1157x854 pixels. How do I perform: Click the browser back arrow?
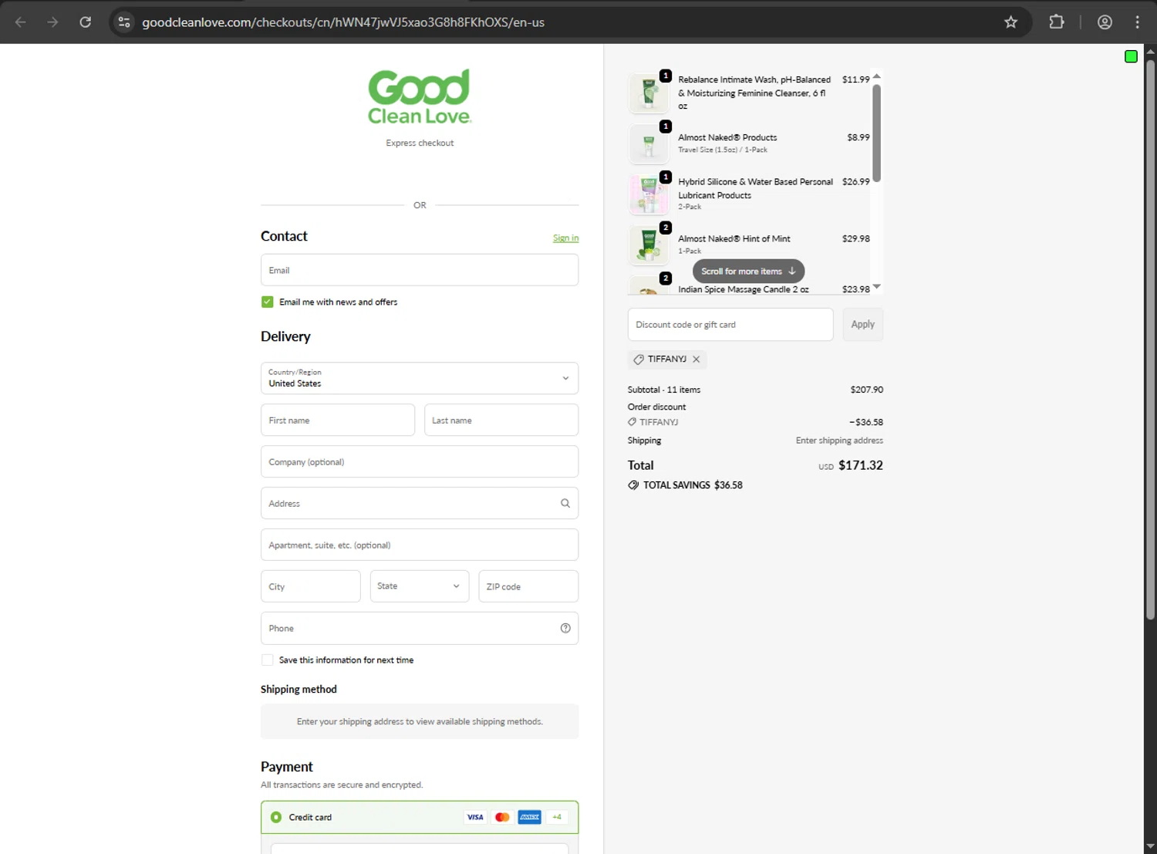[x=21, y=22]
